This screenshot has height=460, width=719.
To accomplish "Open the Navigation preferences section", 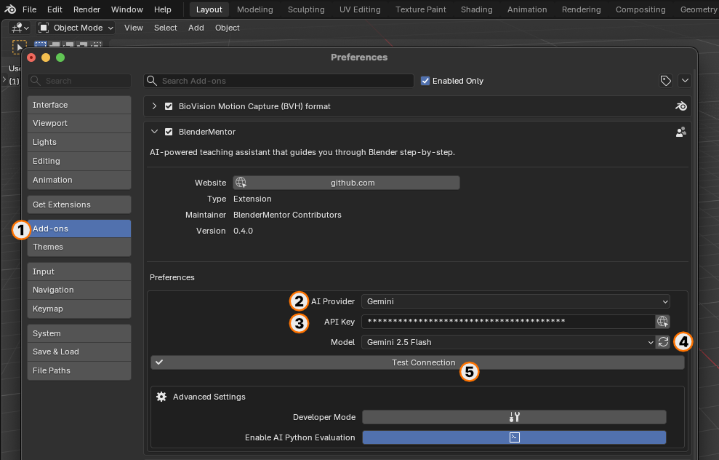I will click(x=79, y=290).
